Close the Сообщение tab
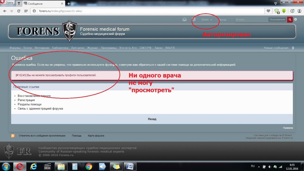Screen dimensions: 304x171 point(63,4)
